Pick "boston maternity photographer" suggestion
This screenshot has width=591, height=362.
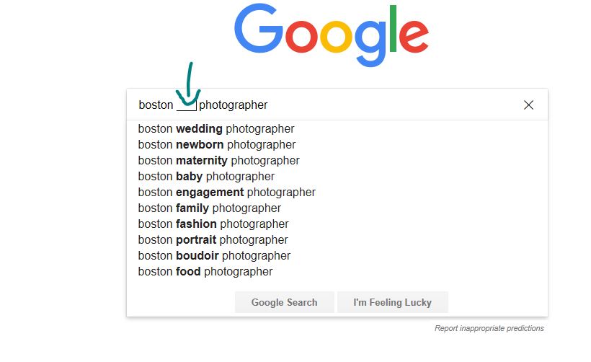[337, 160]
